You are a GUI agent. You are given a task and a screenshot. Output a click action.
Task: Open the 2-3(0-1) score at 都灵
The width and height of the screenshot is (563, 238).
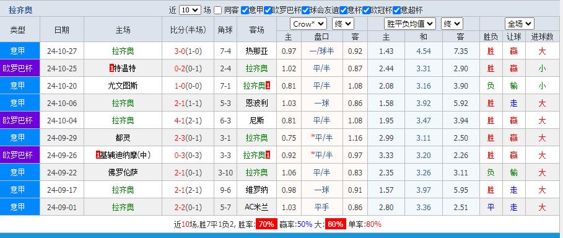point(188,138)
